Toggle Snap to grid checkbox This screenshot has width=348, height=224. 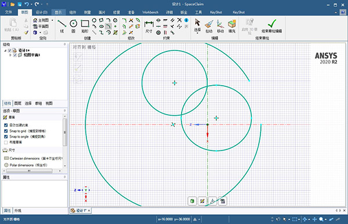coord(6,131)
